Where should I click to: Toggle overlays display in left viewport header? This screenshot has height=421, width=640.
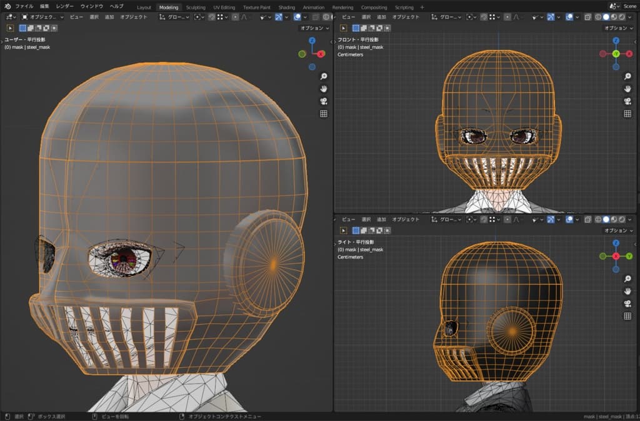tap(297, 17)
